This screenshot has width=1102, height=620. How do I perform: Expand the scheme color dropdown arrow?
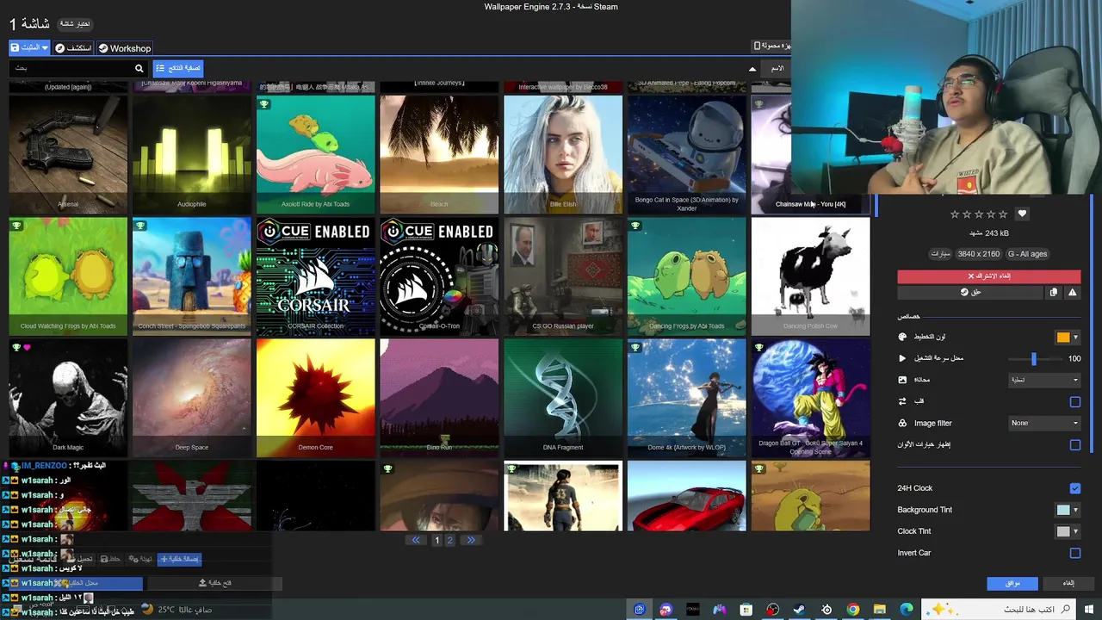pos(1075,338)
